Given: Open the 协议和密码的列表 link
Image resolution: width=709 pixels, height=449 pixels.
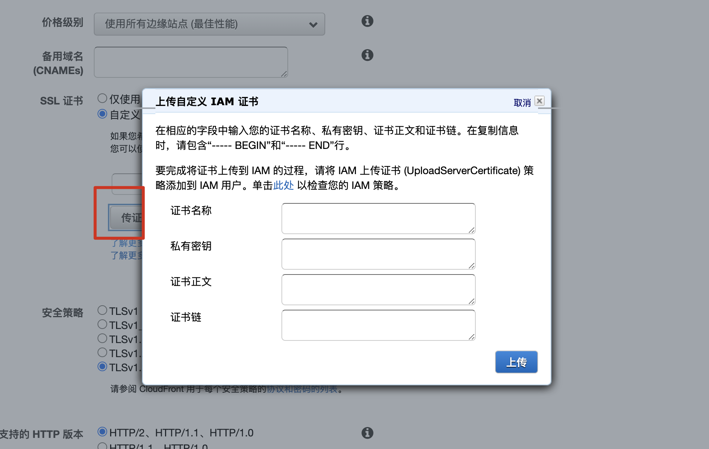Looking at the screenshot, I should 302,389.
